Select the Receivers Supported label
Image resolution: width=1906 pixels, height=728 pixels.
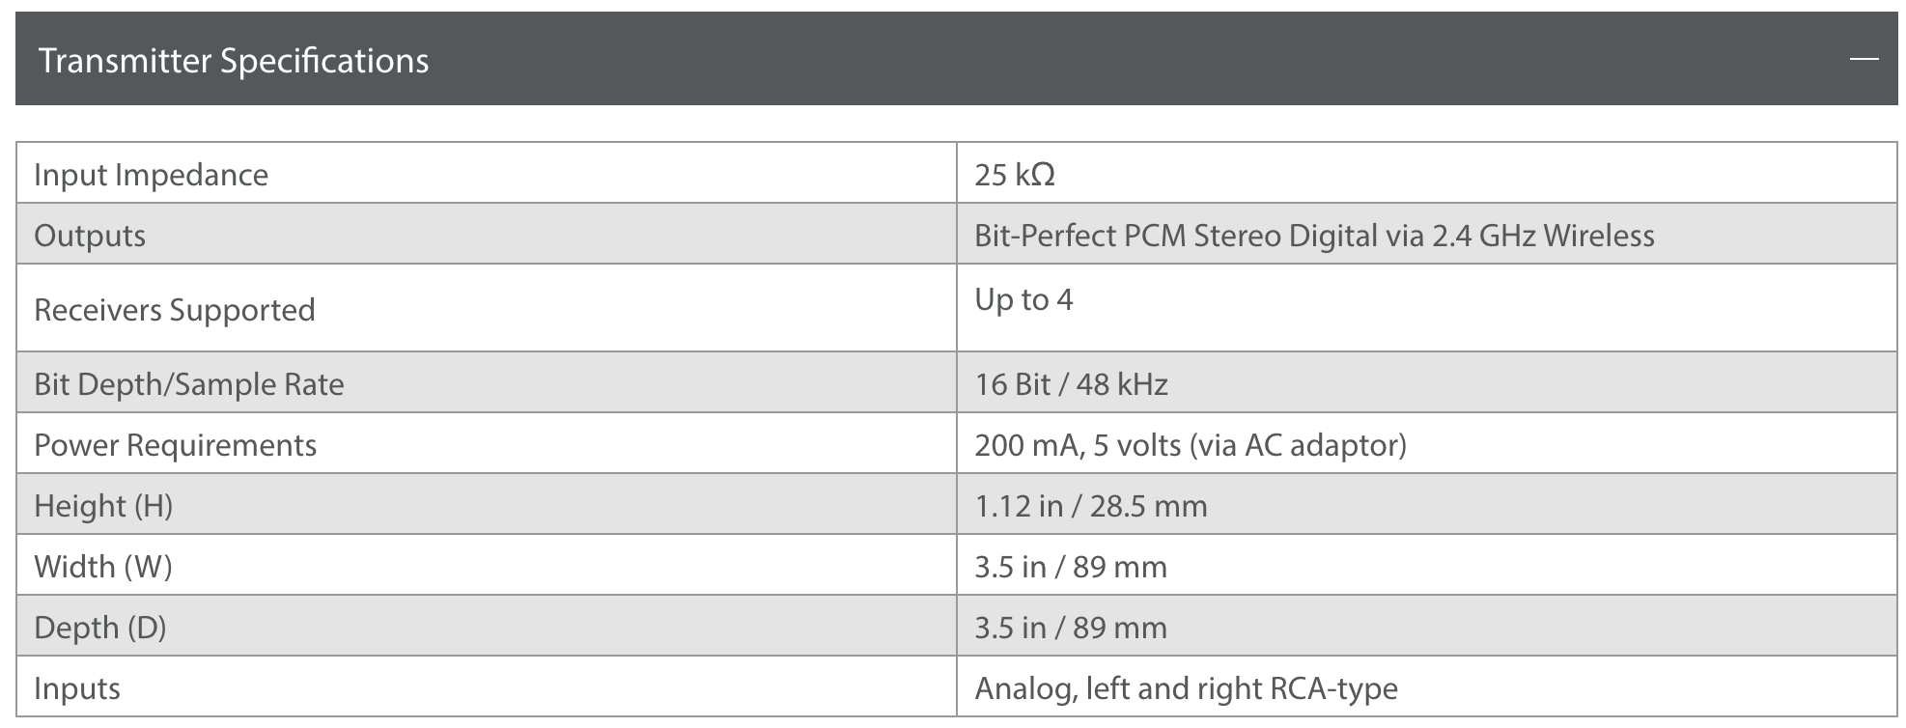pyautogui.click(x=175, y=310)
